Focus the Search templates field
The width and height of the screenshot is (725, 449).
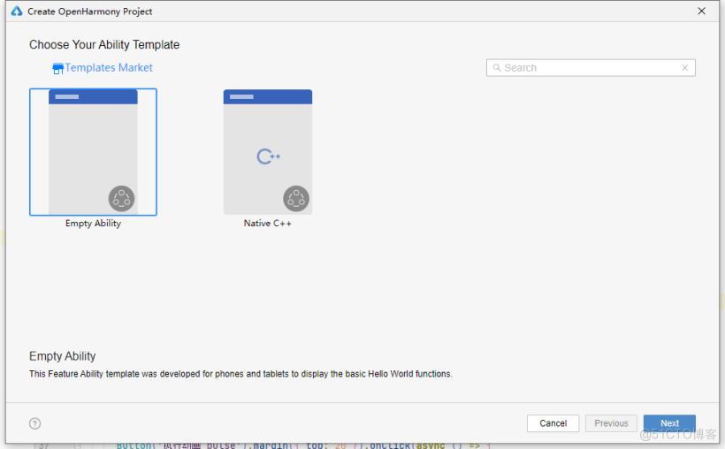pos(591,67)
